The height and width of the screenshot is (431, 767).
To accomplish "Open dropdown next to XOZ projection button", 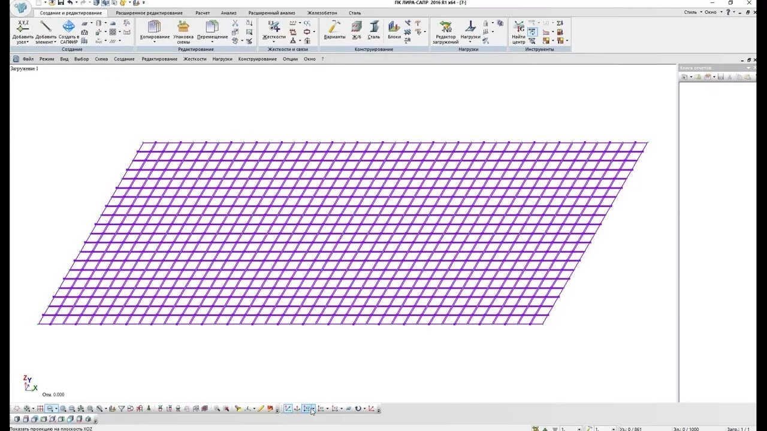I will point(313,409).
